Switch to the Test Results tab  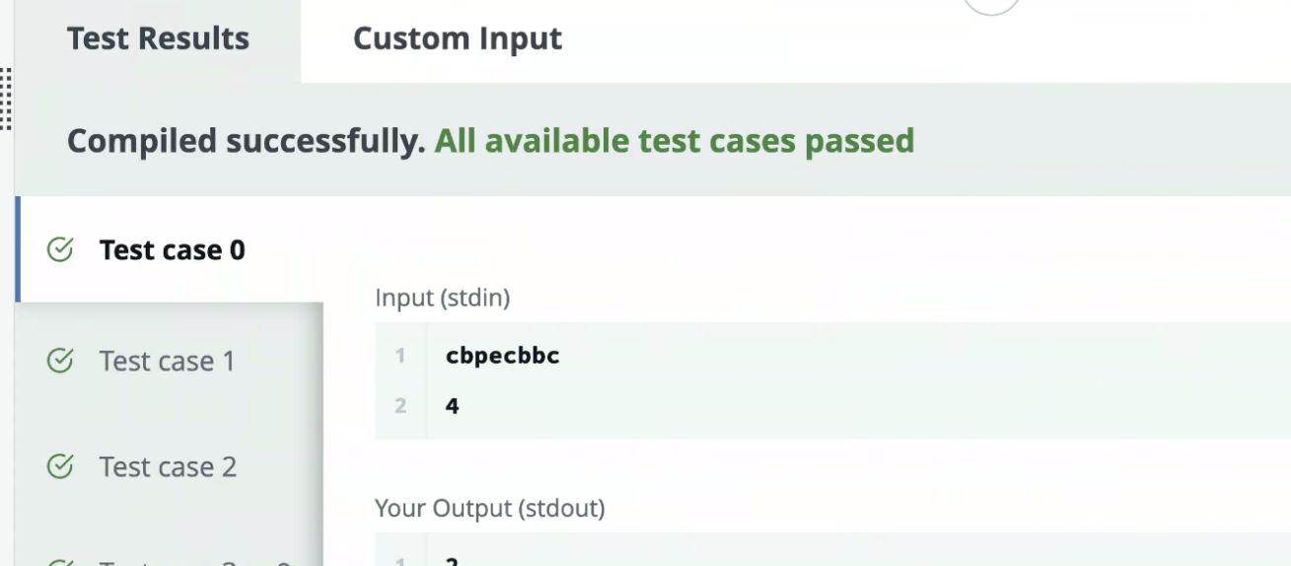(x=158, y=39)
